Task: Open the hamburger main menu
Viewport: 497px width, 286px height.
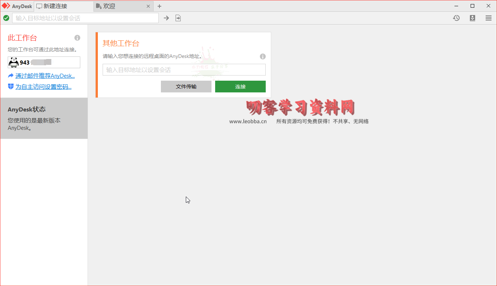Action: point(489,18)
